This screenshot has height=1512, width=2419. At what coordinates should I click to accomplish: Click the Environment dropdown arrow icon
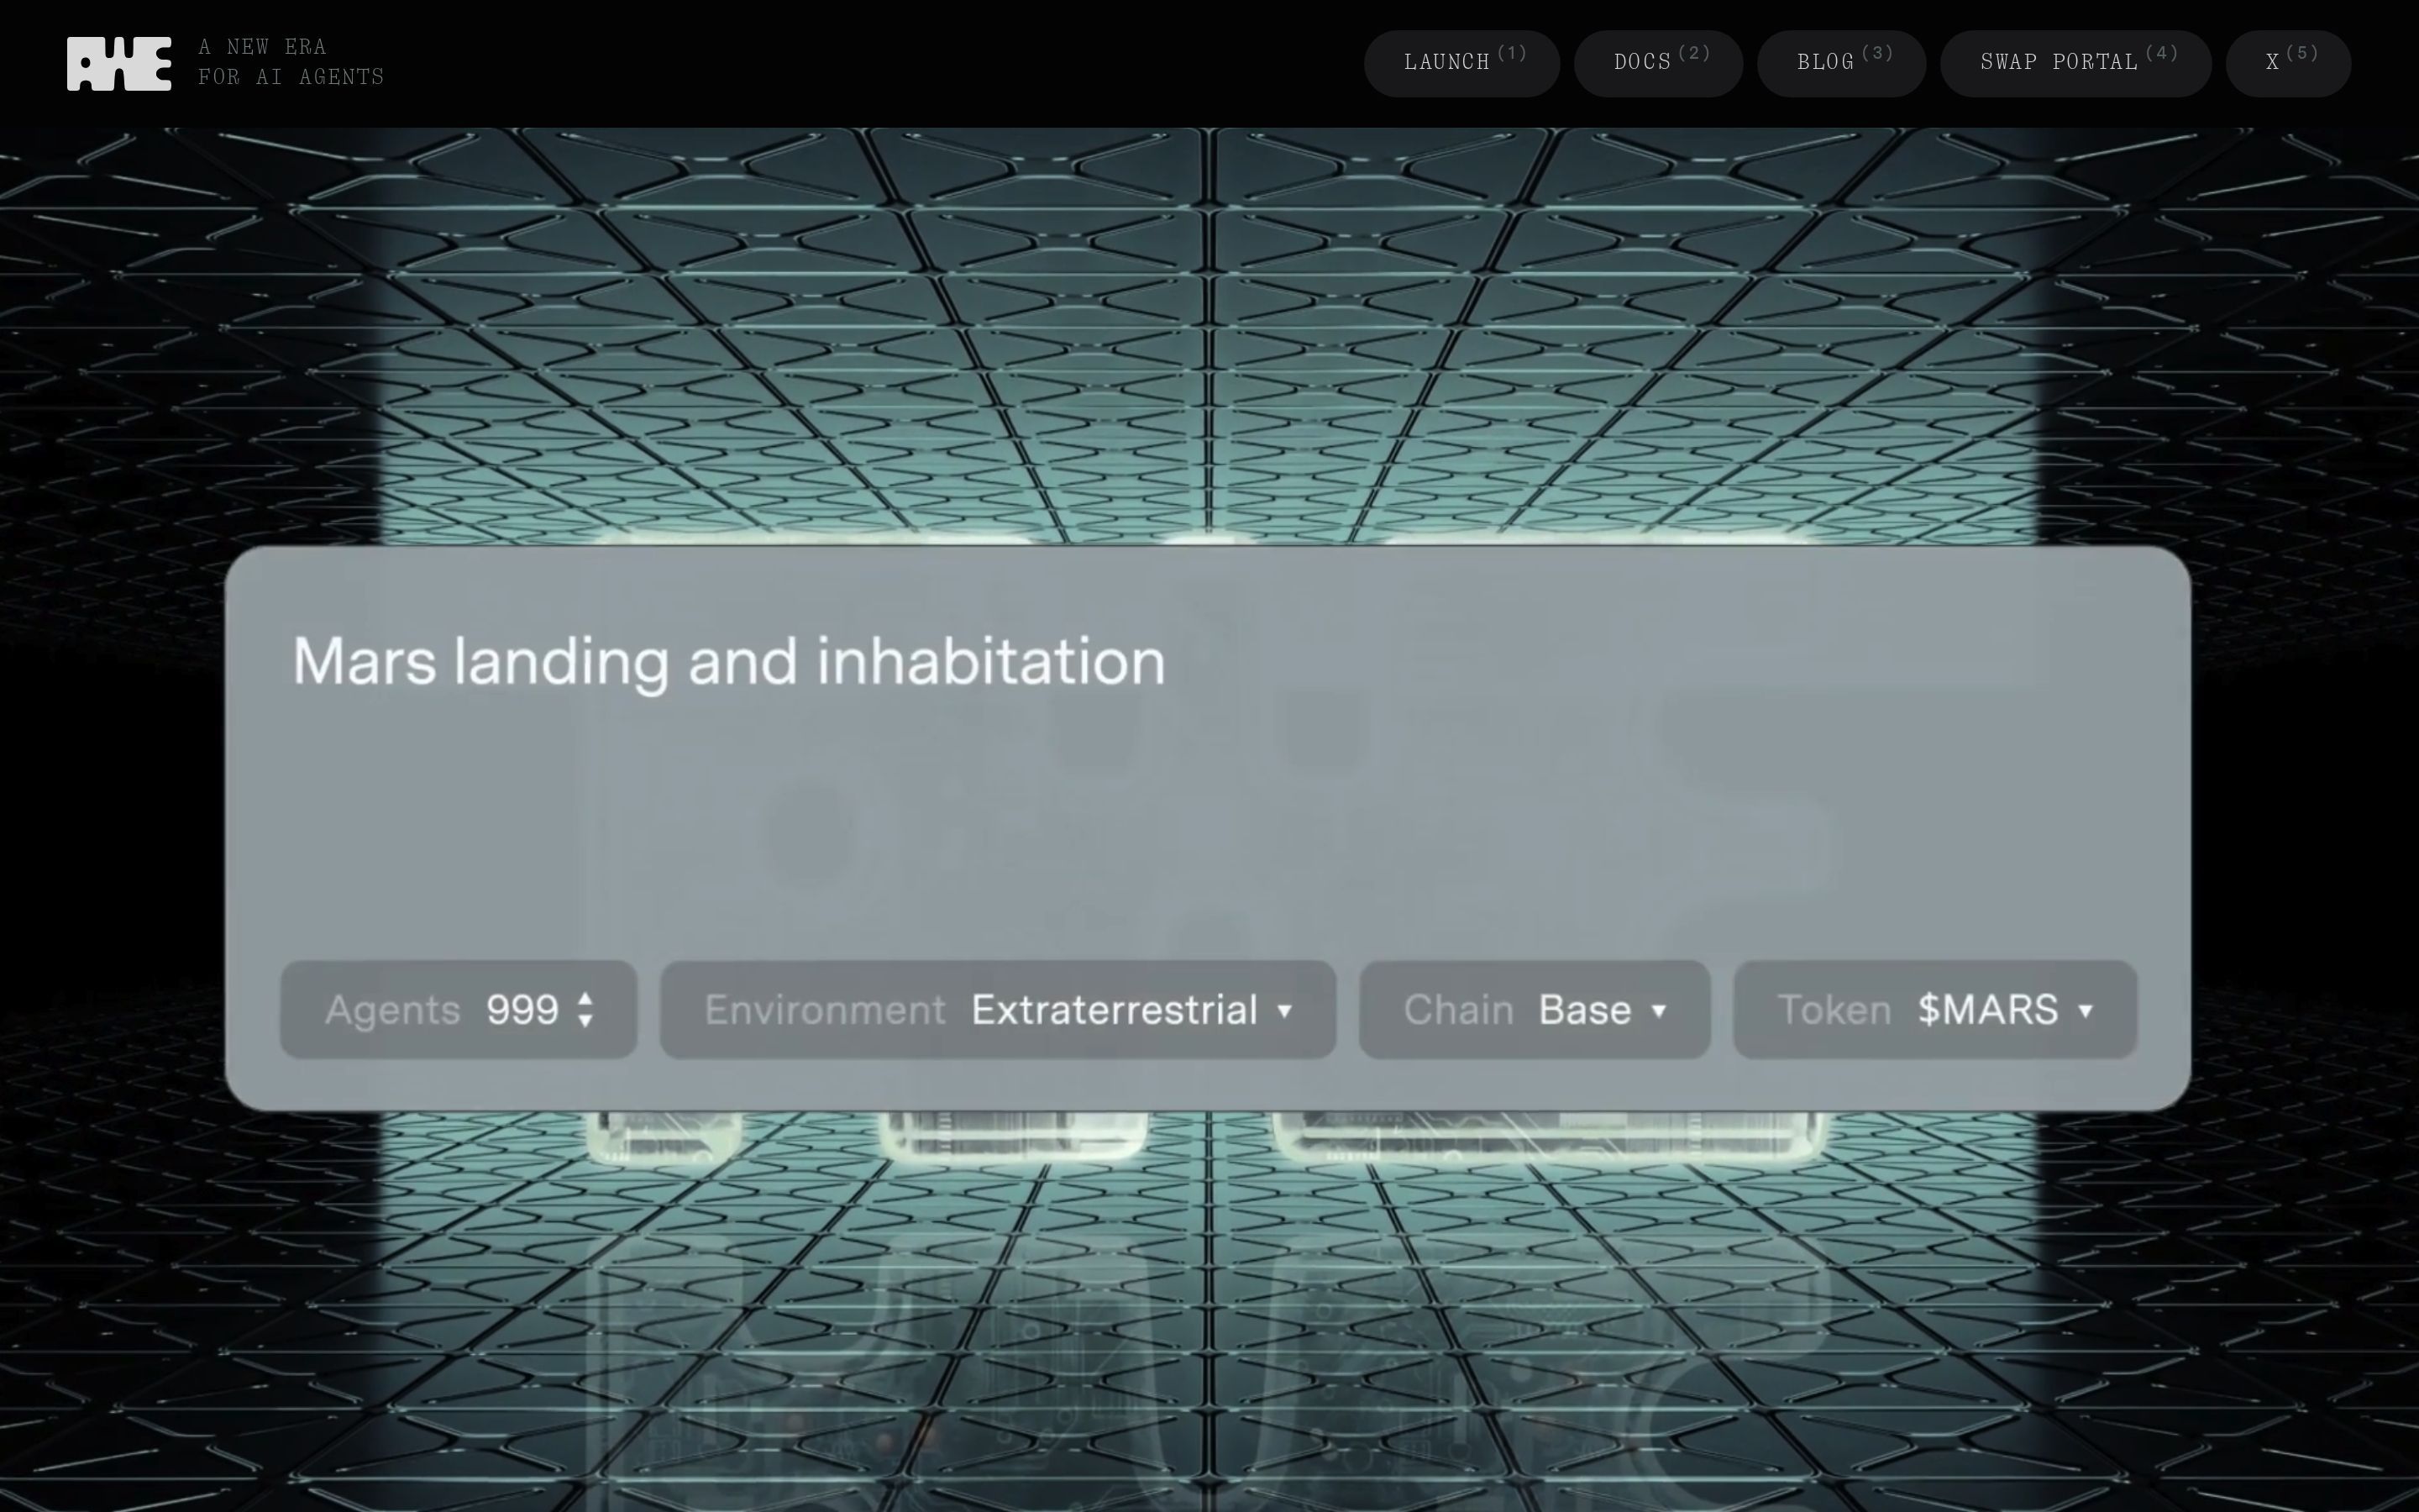coord(1284,1011)
